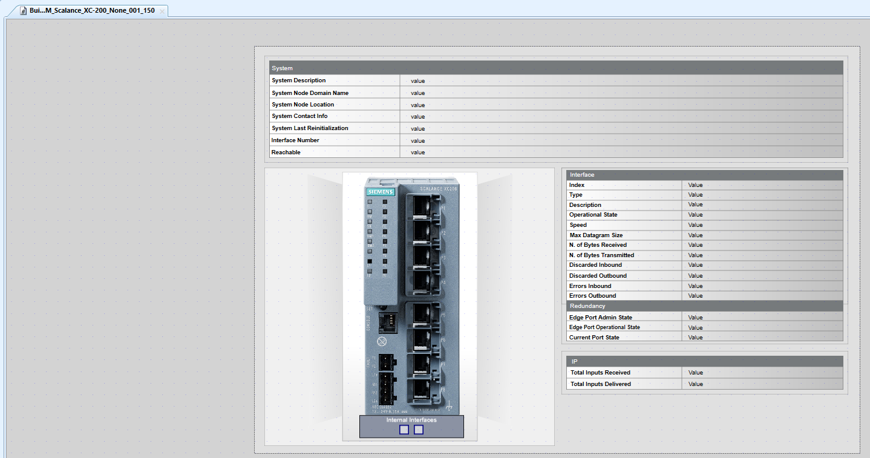The height and width of the screenshot is (458, 870).
Task: Toggle the first Internal Interfaces checkbox
Action: (403, 429)
